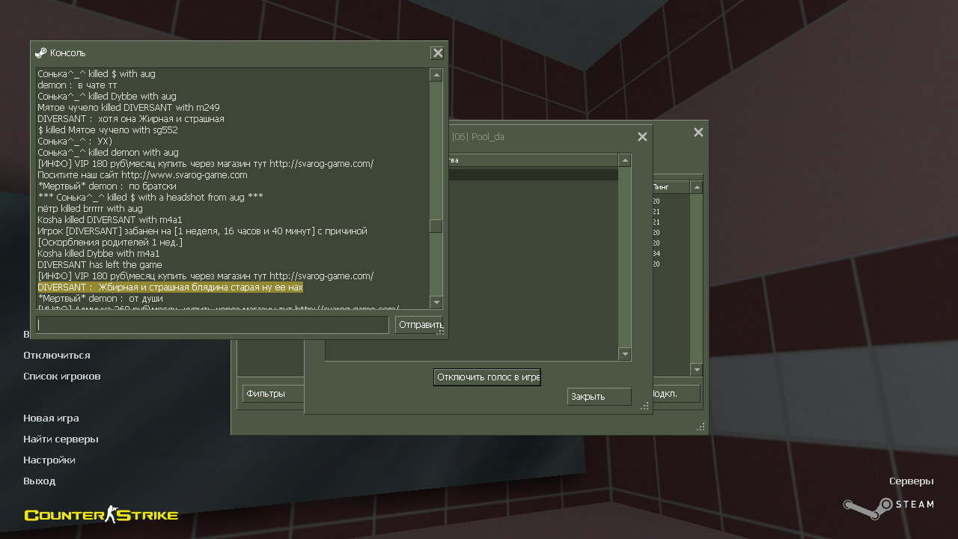Click the player list dialog resize grip
This screenshot has width=958, height=539.
[644, 406]
